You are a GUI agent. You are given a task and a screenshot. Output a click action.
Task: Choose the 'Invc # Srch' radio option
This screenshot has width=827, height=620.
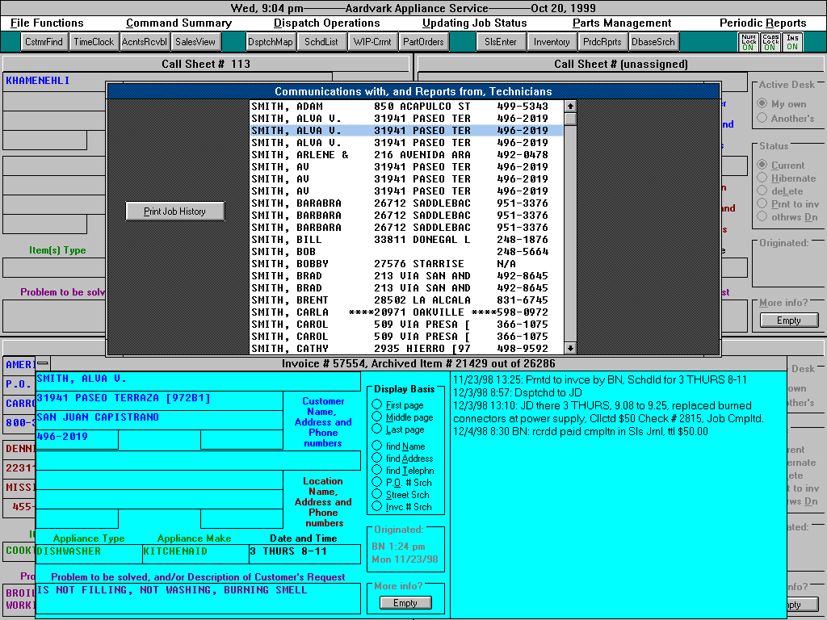coord(377,507)
